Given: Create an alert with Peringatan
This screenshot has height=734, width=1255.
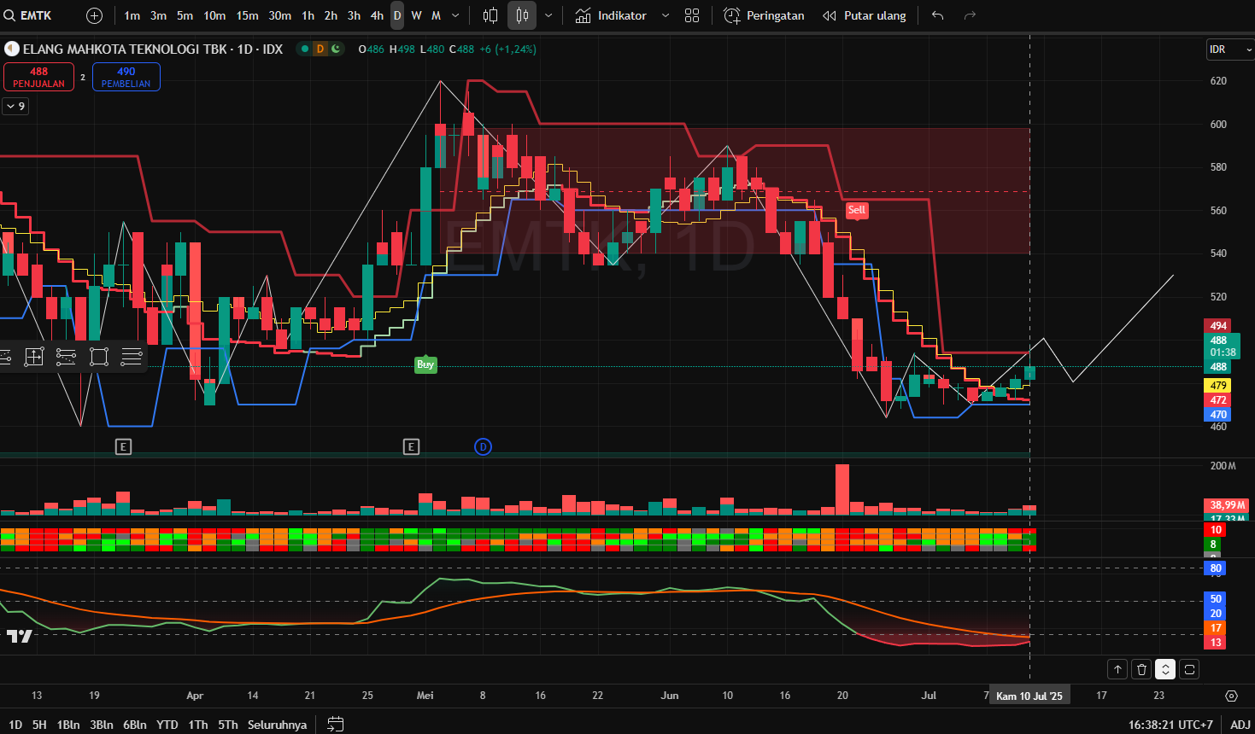Looking at the screenshot, I should (x=764, y=15).
